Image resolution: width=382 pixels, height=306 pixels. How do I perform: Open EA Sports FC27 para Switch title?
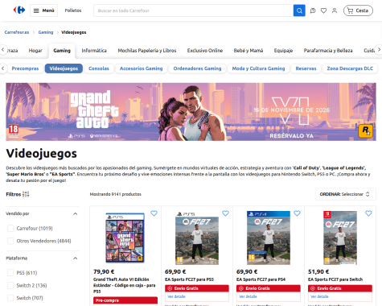point(335,279)
